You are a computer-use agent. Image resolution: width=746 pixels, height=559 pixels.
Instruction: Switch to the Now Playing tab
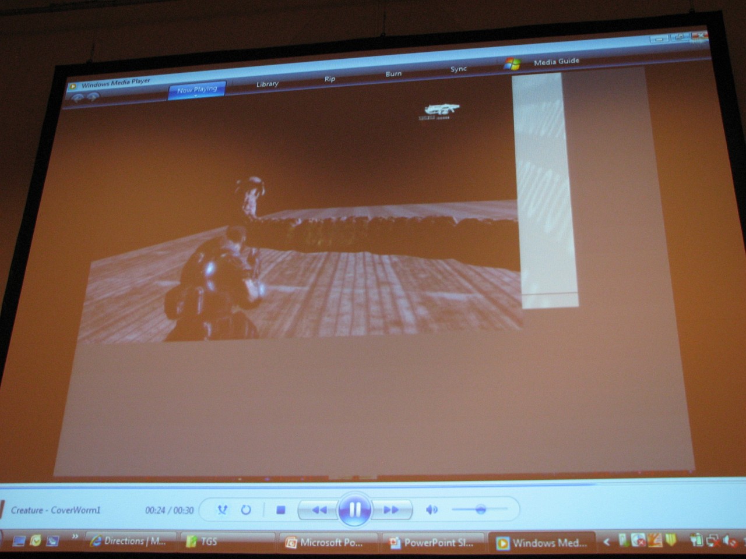[197, 89]
